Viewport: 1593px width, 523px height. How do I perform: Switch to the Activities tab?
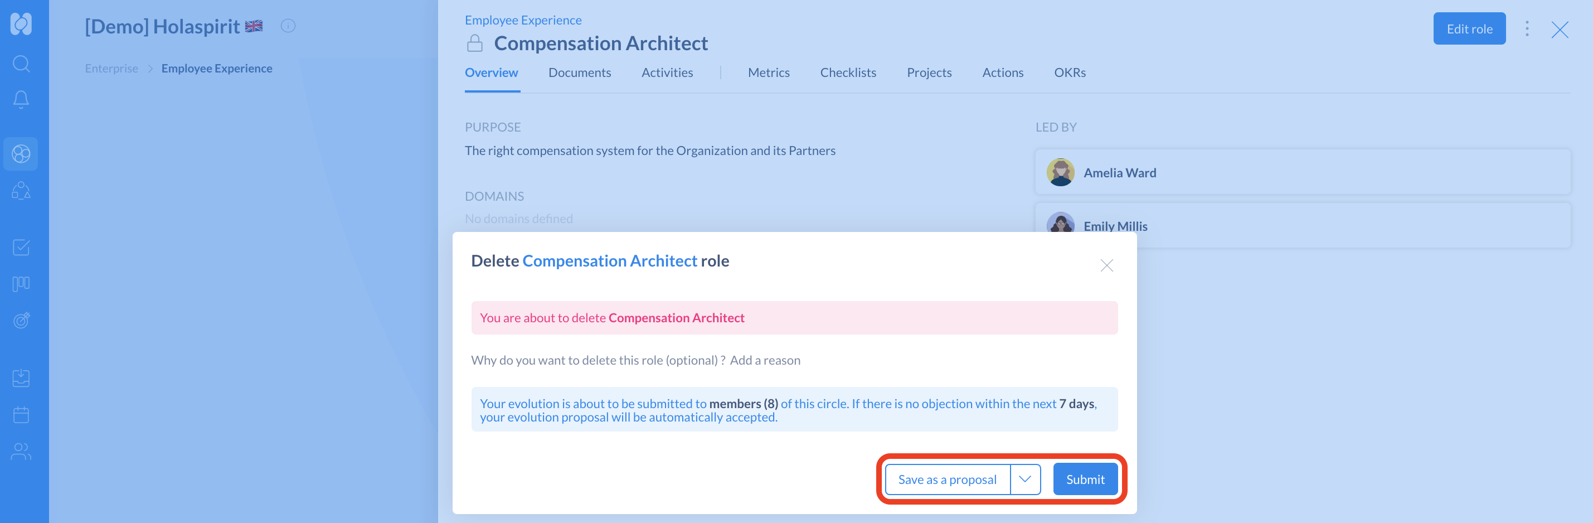pos(667,72)
